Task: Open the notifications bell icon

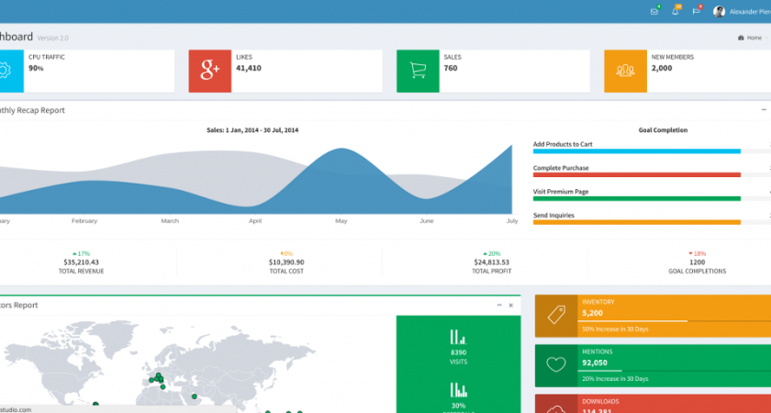Action: coord(676,12)
